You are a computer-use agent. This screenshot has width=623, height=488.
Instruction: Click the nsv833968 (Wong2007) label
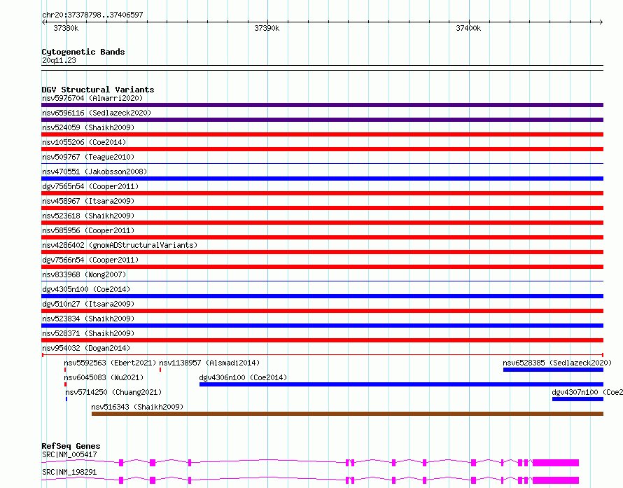[84, 274]
